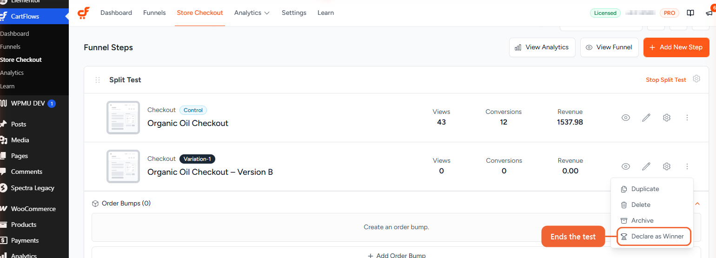This screenshot has height=258, width=716.
Task: Click 'Organic Oil Checkout' step title
Action: pyautogui.click(x=188, y=123)
